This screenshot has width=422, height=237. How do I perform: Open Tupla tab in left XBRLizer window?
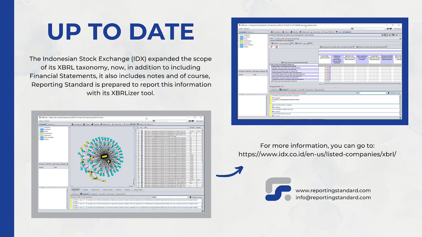126,124
